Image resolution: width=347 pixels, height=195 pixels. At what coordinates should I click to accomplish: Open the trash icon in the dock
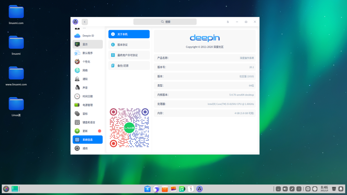pyautogui.click(x=334, y=189)
